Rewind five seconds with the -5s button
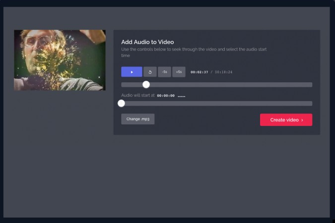The image size is (335, 223). point(164,72)
